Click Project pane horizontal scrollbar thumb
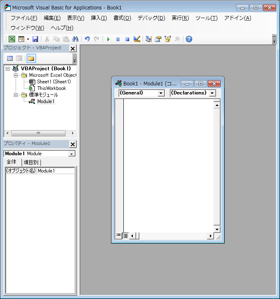Viewport: 280px width, 299px height. 39,133
